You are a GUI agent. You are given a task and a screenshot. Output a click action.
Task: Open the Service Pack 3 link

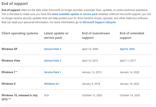(53, 49)
